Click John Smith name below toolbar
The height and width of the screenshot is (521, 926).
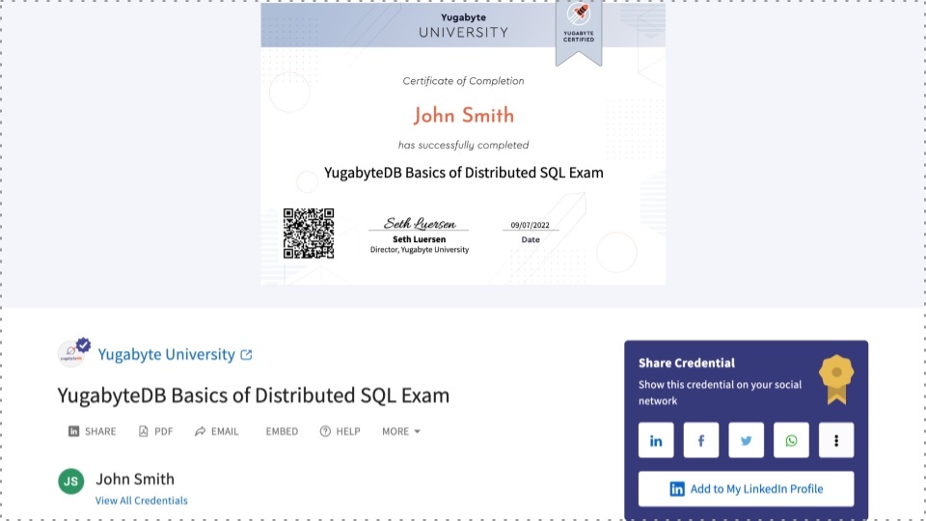coord(135,479)
